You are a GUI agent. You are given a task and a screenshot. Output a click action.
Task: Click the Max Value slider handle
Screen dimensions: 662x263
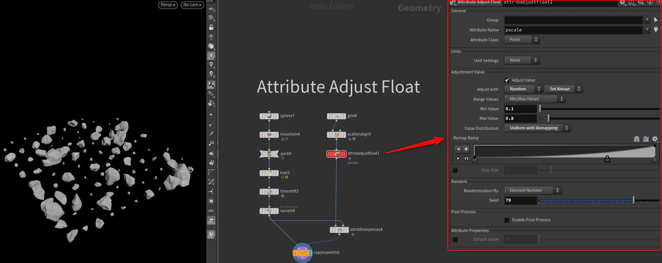[549, 118]
